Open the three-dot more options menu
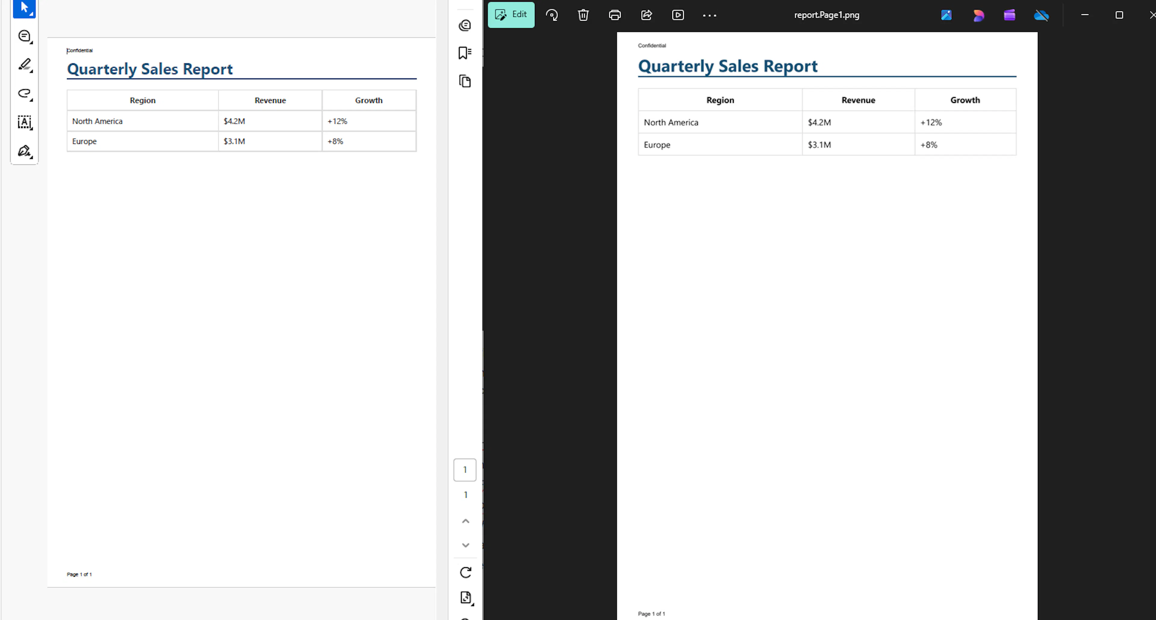 coord(710,15)
